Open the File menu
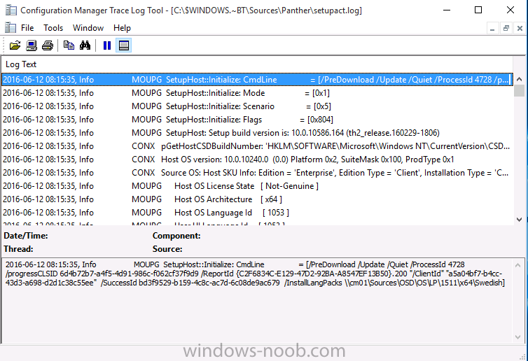 (27, 27)
